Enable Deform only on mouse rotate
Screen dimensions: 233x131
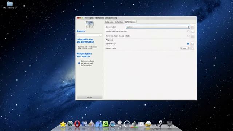point(189,36)
